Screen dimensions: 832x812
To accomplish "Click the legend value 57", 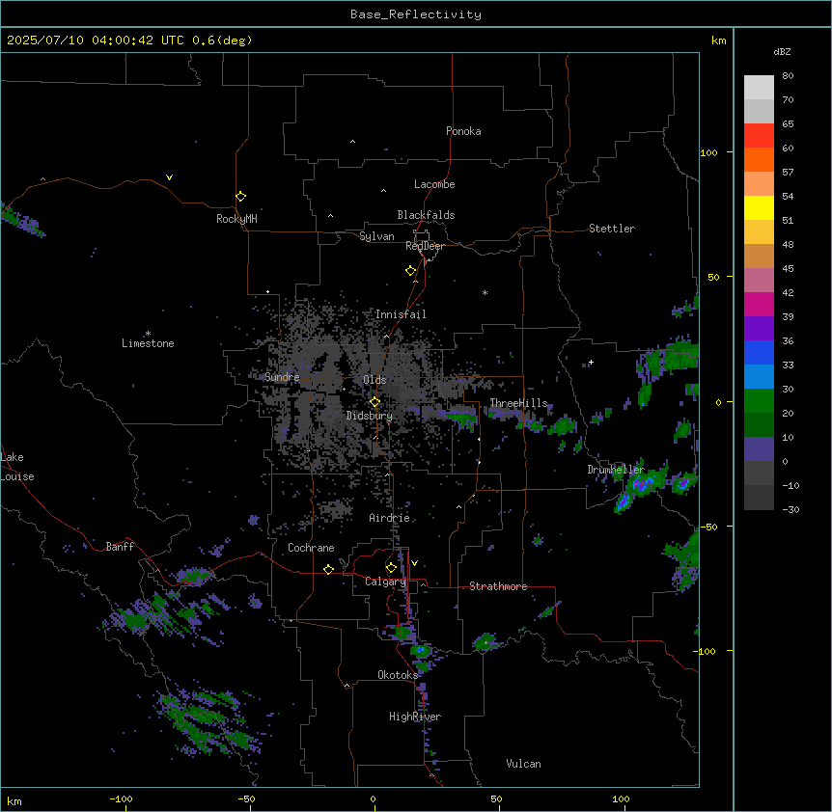I will click(788, 173).
